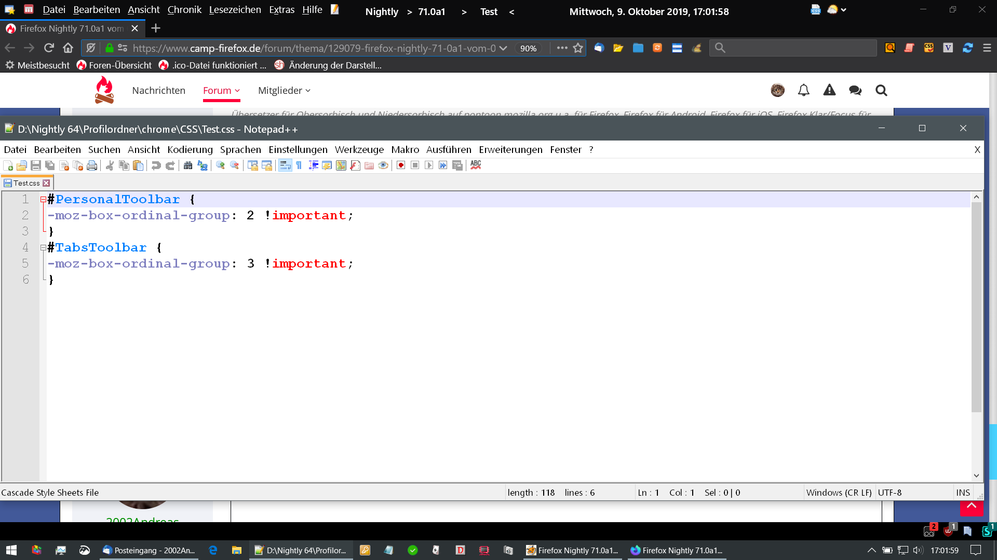Open the Kodierung menu
Viewport: 997px width, 560px height.
pos(190,149)
